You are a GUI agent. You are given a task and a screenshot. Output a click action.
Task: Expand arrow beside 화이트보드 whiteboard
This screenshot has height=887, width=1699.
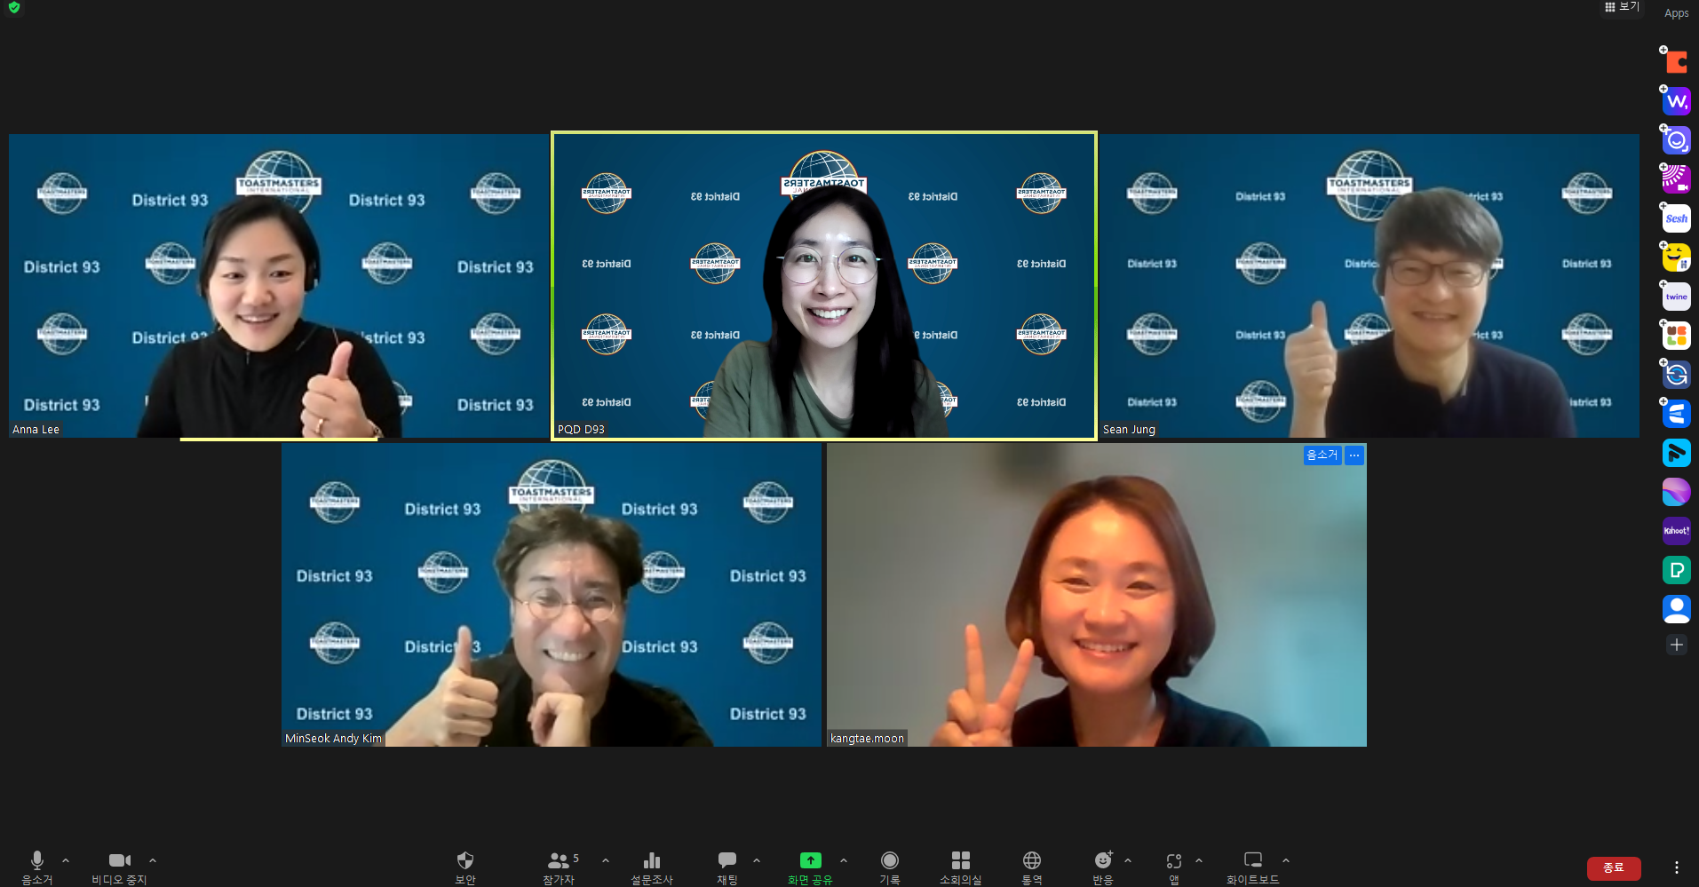1286,860
